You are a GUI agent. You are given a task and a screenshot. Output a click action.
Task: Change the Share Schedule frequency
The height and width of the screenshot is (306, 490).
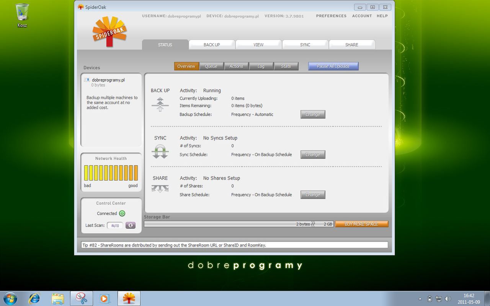[313, 195]
